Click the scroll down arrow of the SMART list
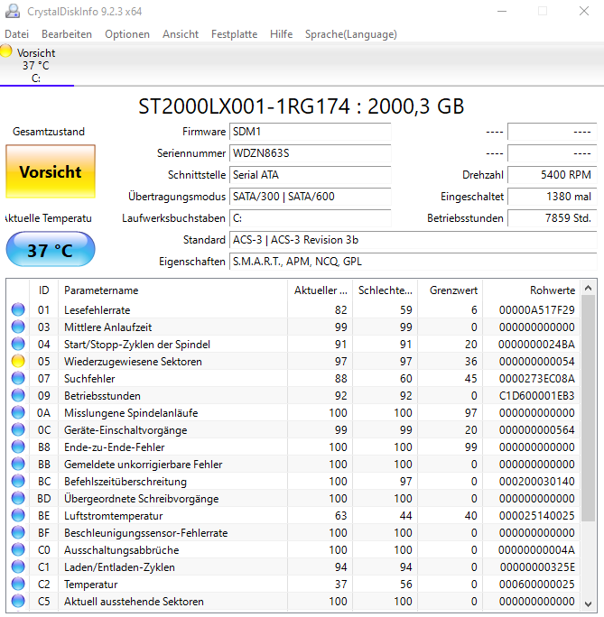 [589, 603]
